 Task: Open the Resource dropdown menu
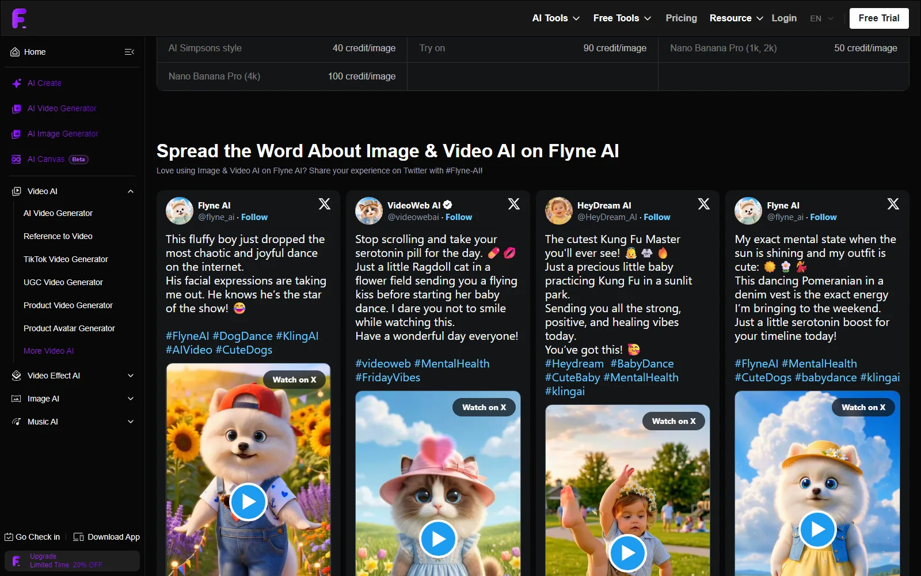coord(736,18)
